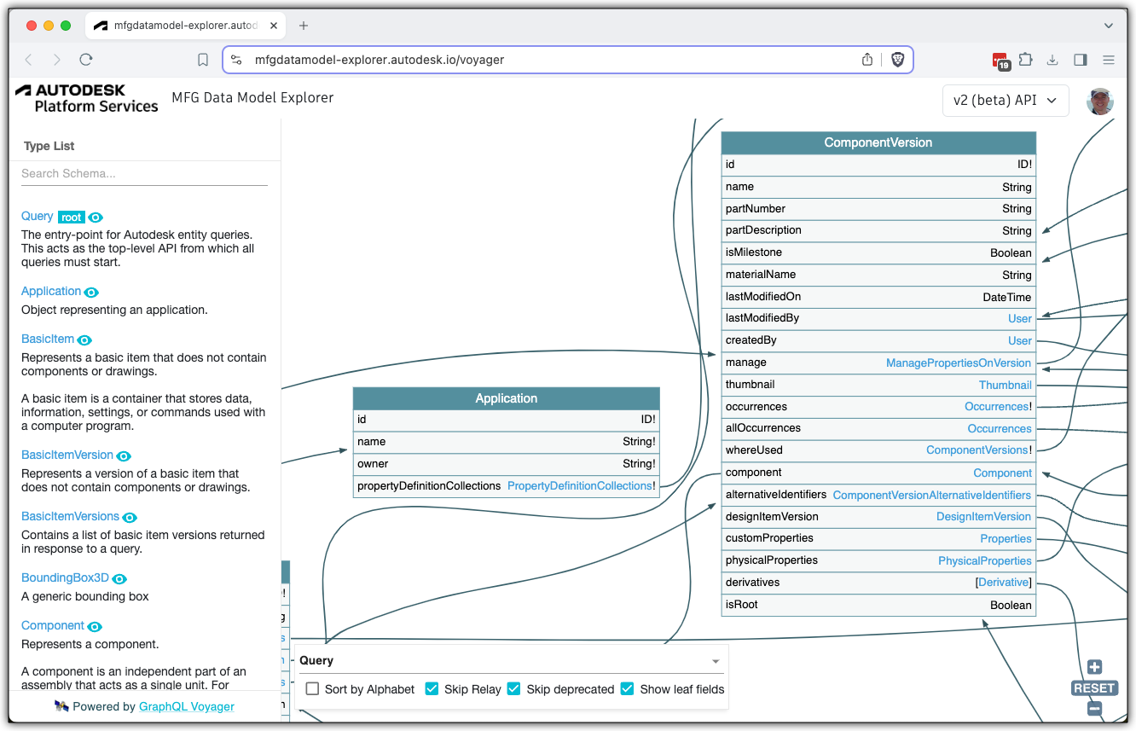Click the Autodesk Platform Services logo

click(x=87, y=98)
